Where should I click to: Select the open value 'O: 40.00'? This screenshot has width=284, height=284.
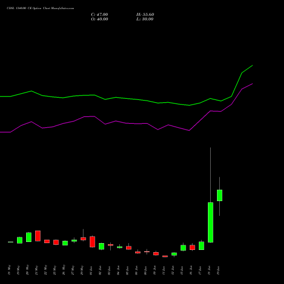[99, 19]
